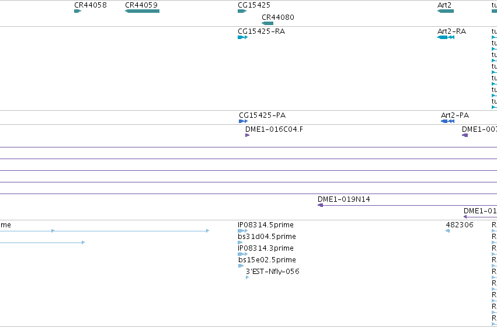The height and width of the screenshot is (327, 497).
Task: Click the CR44059 label text
Action: (141, 5)
